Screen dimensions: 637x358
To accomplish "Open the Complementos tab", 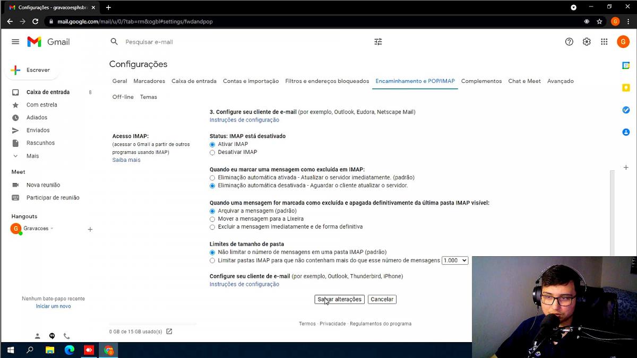I will click(x=481, y=81).
